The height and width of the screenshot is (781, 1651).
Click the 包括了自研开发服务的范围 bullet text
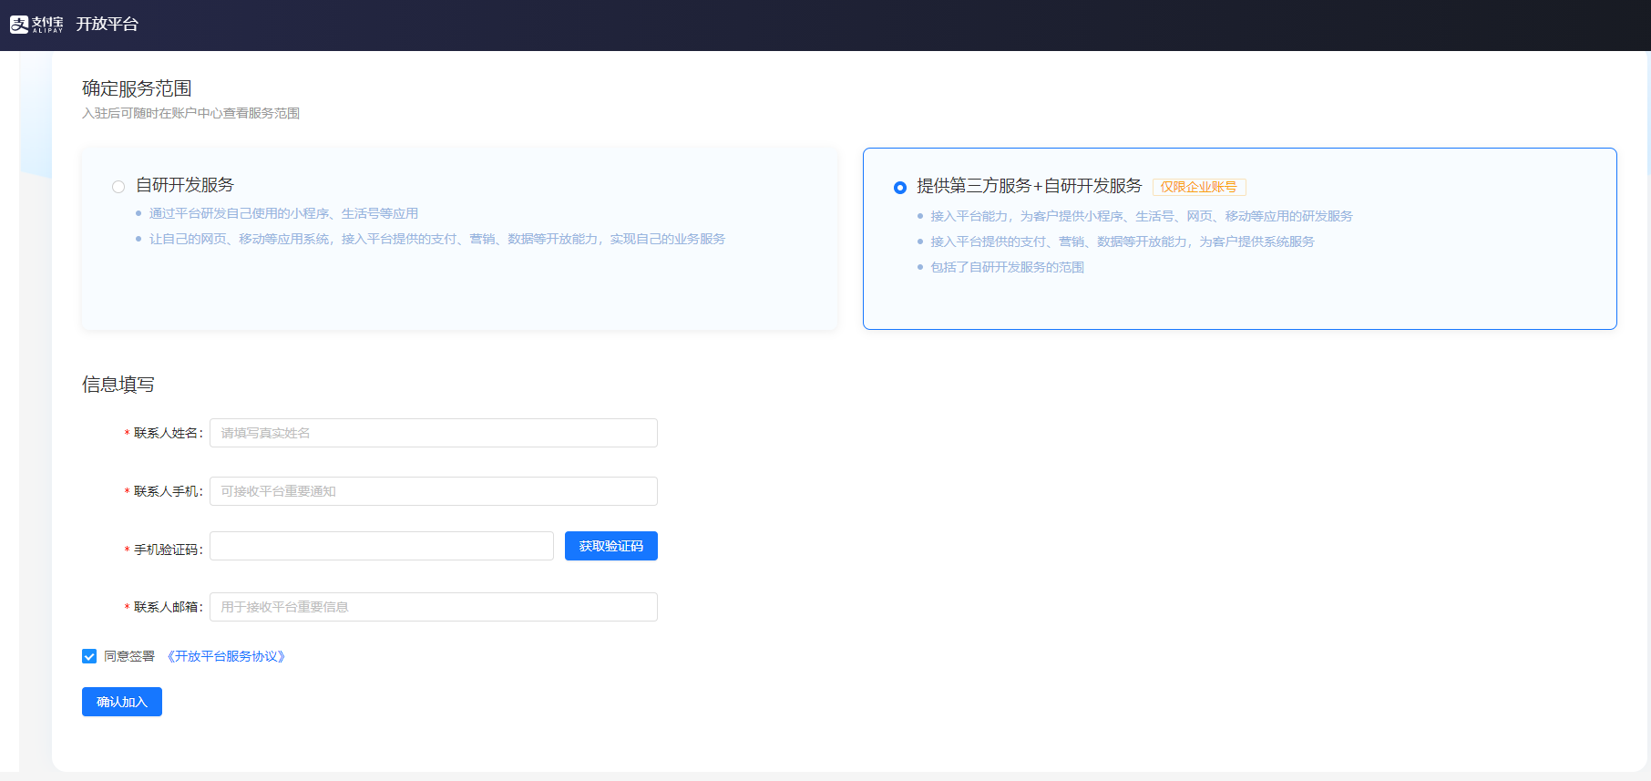click(x=1007, y=267)
